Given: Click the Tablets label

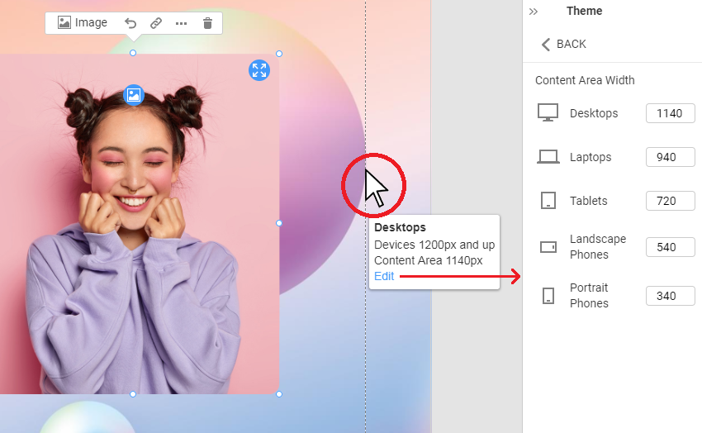Looking at the screenshot, I should tap(588, 201).
